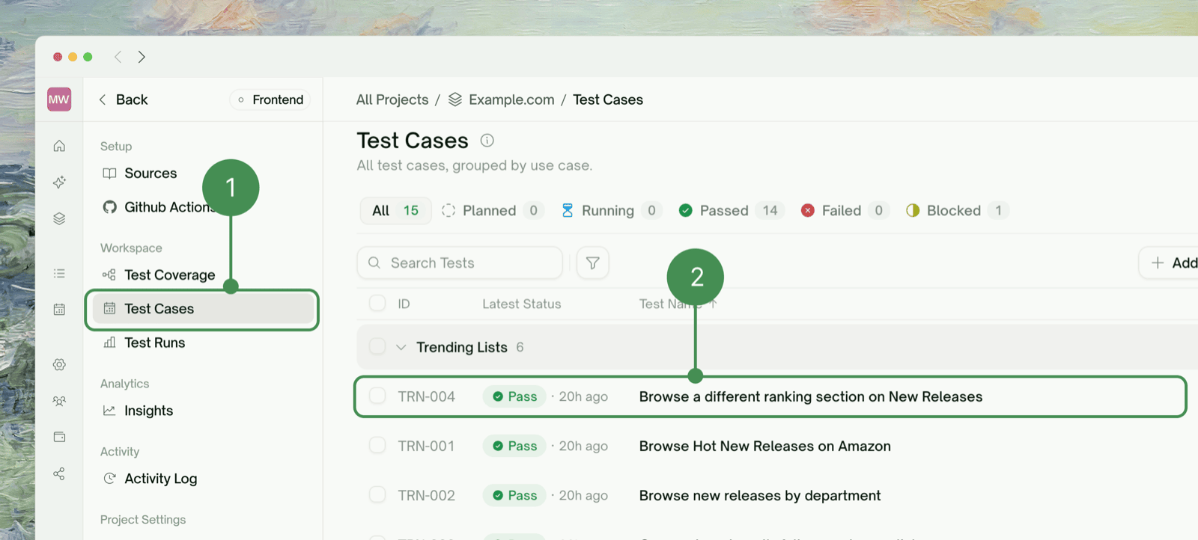Toggle the select-all checkbox in the table header
The image size is (1198, 540).
point(377,303)
